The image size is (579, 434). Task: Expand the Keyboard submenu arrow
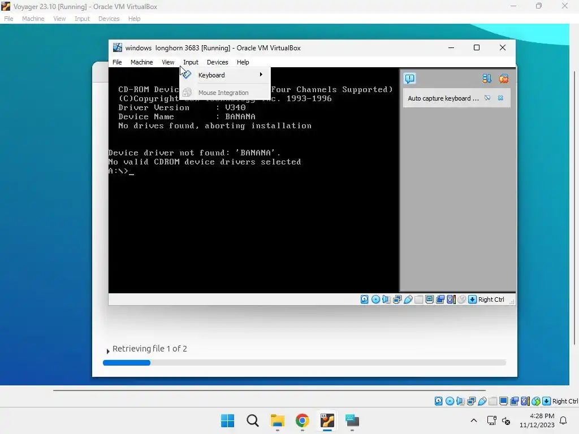[x=261, y=75]
